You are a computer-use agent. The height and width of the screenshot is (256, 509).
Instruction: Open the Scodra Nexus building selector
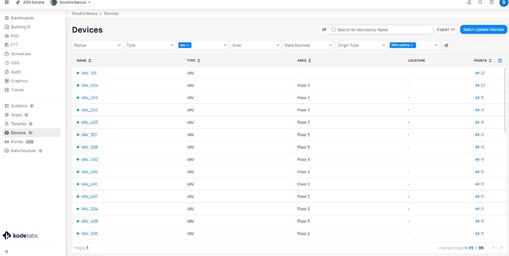[72, 2]
